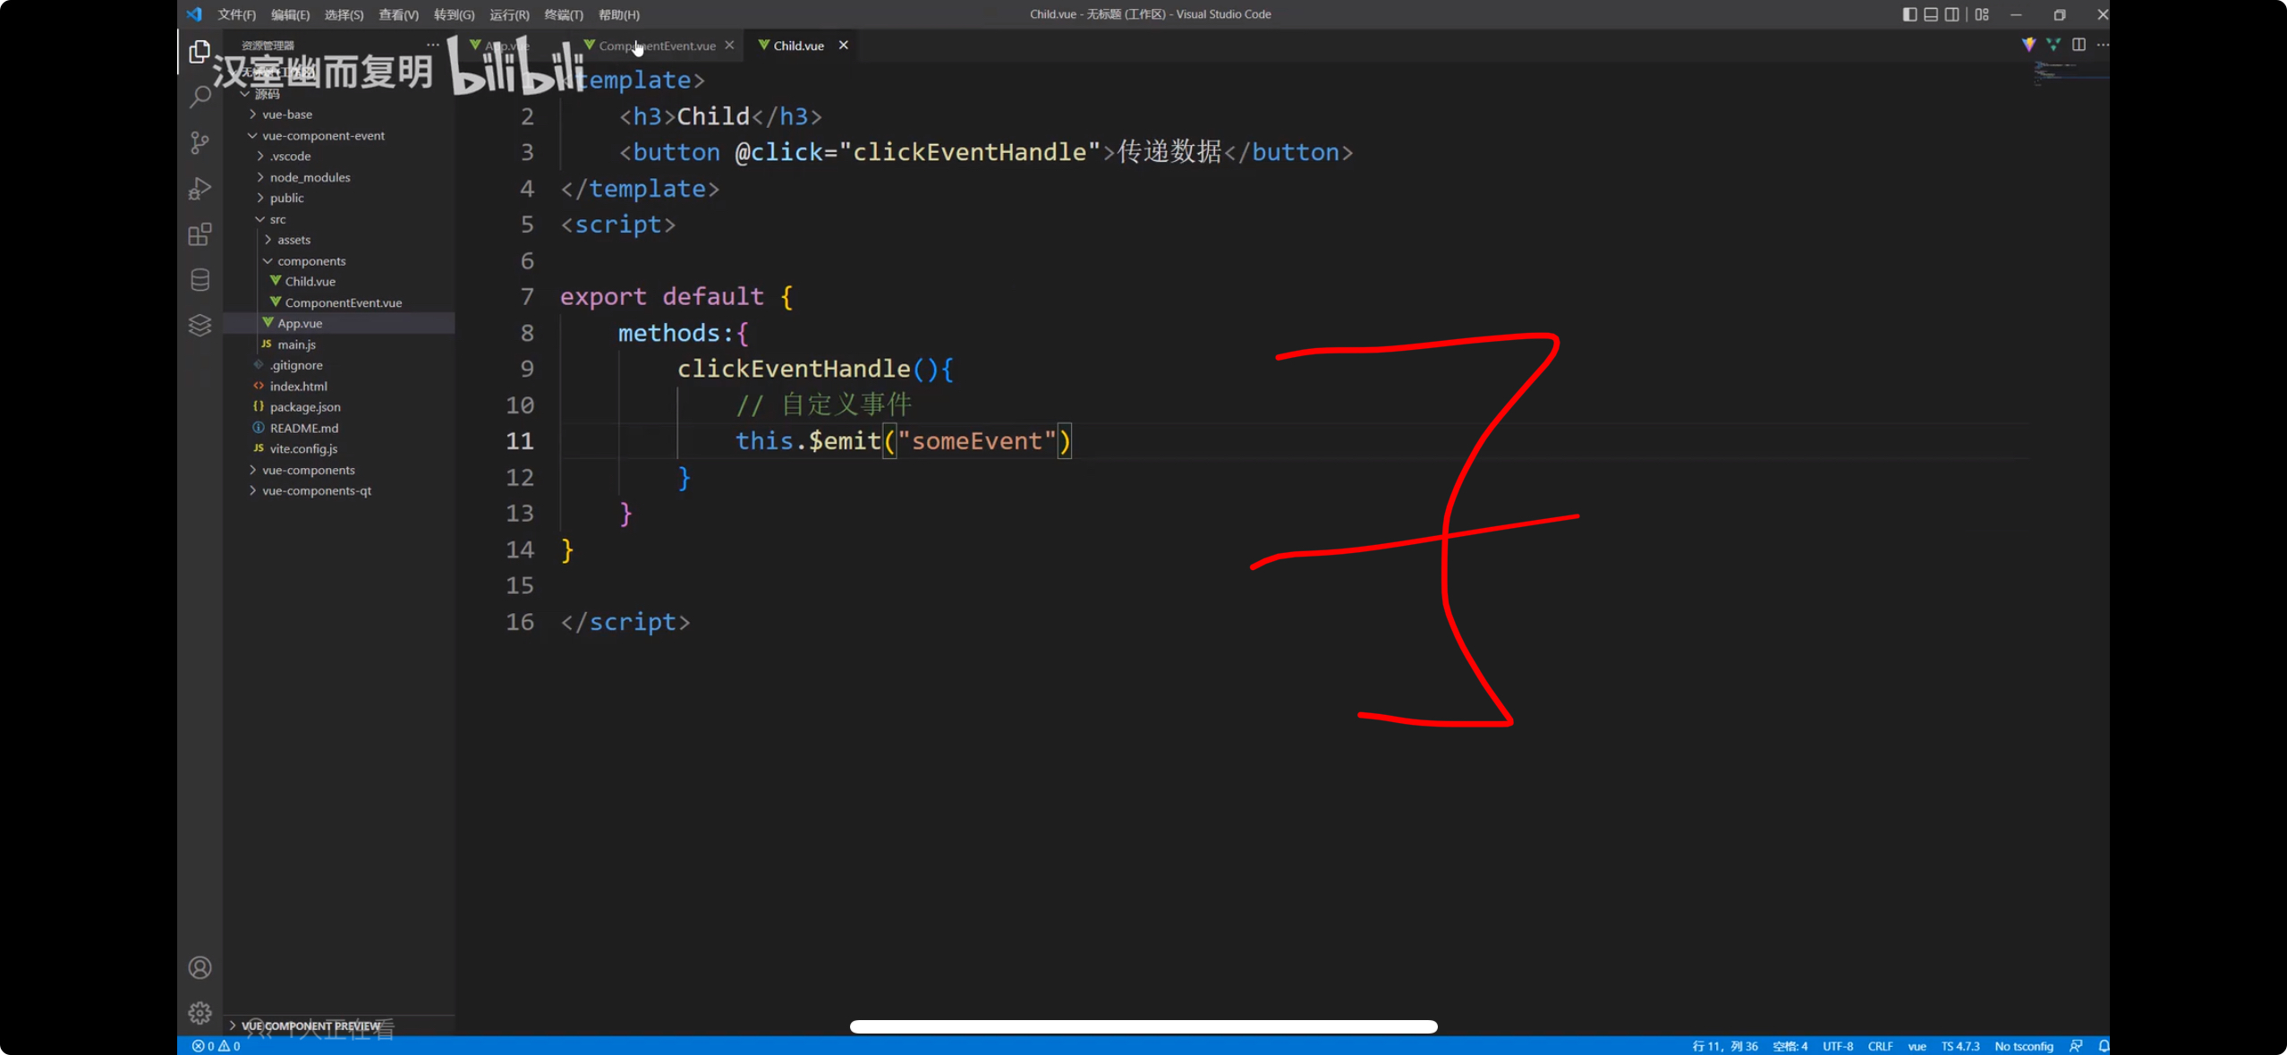Expand the vue-base folder
This screenshot has height=1055, width=2287.
point(287,115)
